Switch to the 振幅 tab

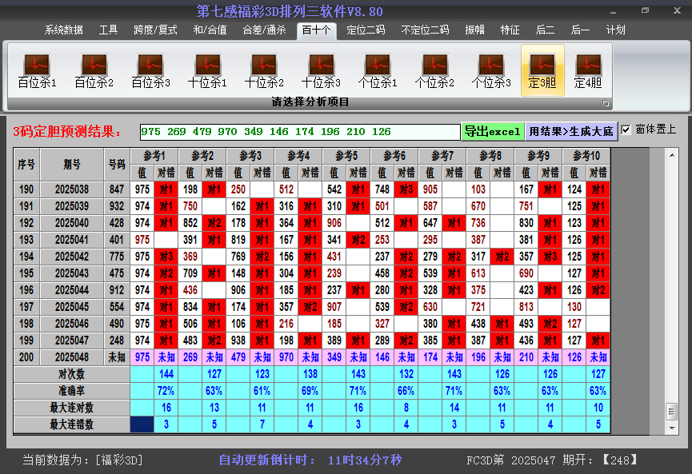tap(474, 30)
